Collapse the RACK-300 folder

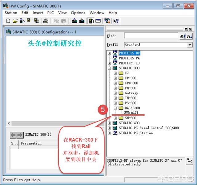115,108
